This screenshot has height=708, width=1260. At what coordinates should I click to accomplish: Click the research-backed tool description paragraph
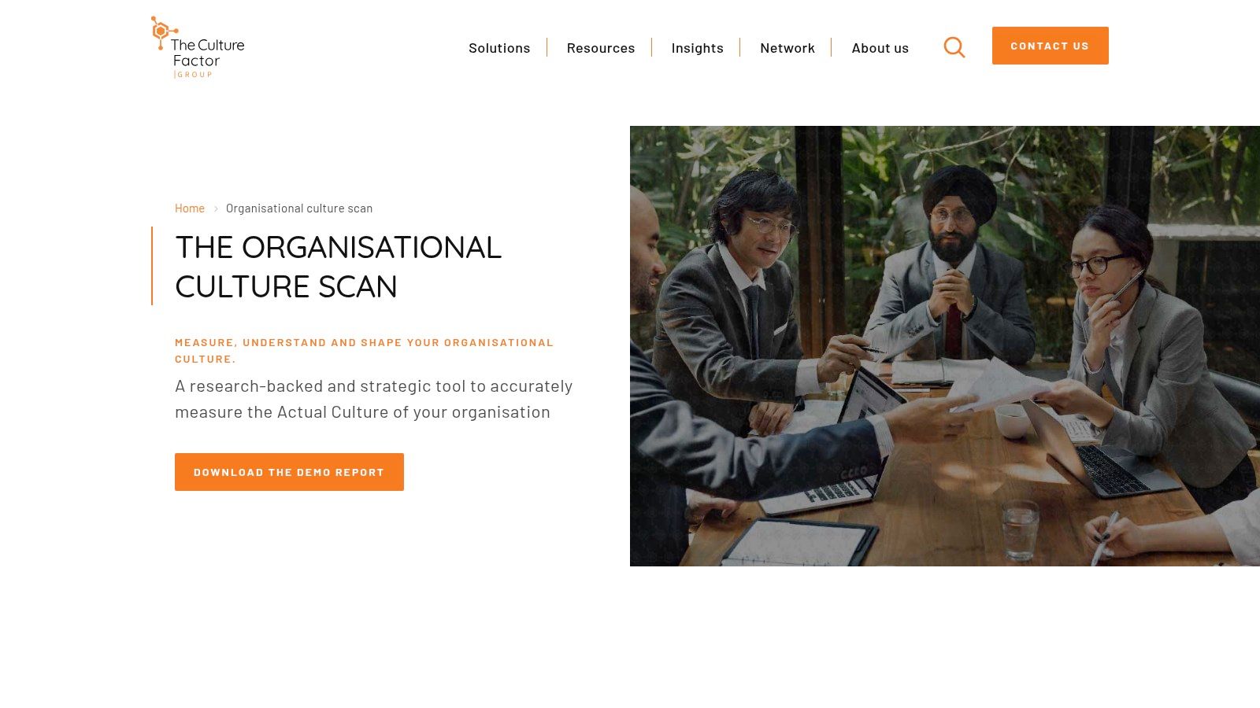pos(373,399)
